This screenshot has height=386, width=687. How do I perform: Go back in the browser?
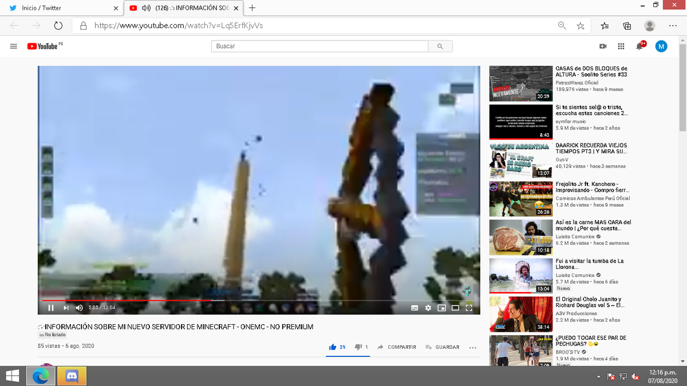click(14, 26)
